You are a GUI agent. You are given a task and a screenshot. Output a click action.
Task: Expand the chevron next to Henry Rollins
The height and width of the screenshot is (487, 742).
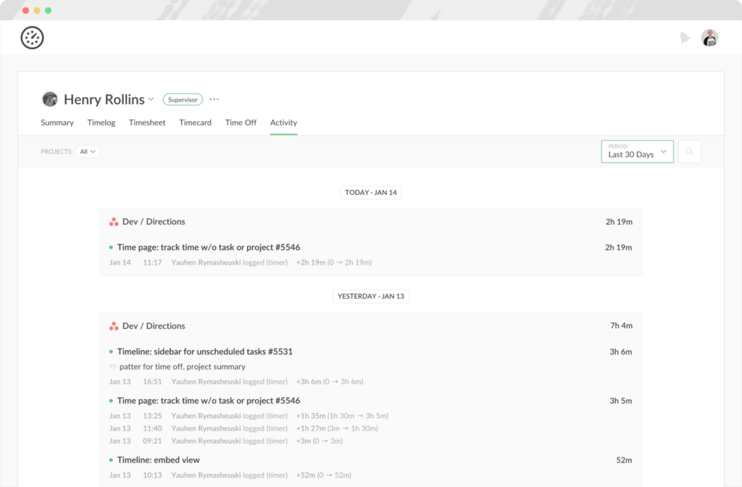[151, 99]
